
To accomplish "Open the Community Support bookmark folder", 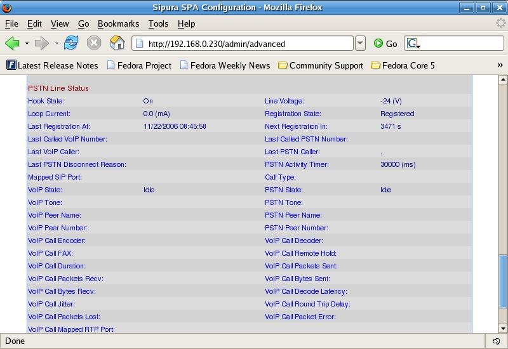I will pyautogui.click(x=321, y=65).
